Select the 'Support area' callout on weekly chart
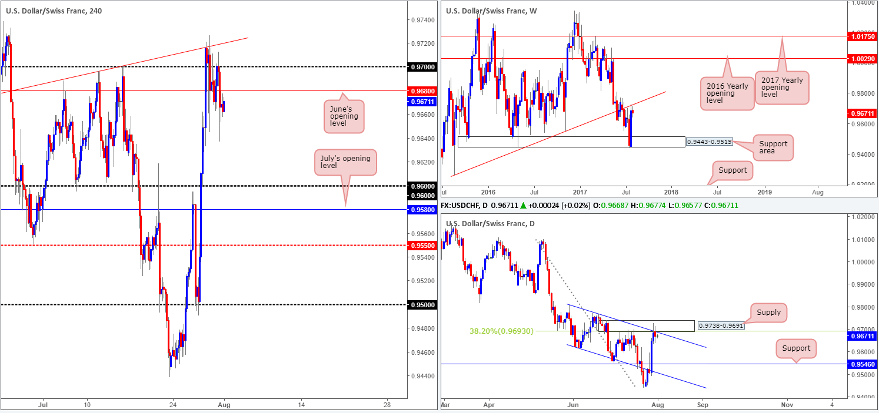 [x=773, y=147]
